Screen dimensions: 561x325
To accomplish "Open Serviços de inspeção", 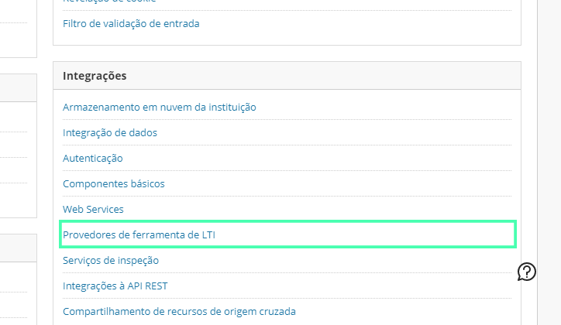I will (111, 260).
